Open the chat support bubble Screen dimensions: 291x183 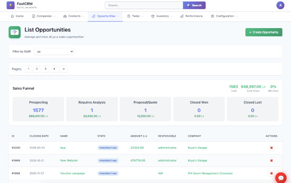tap(281, 178)
